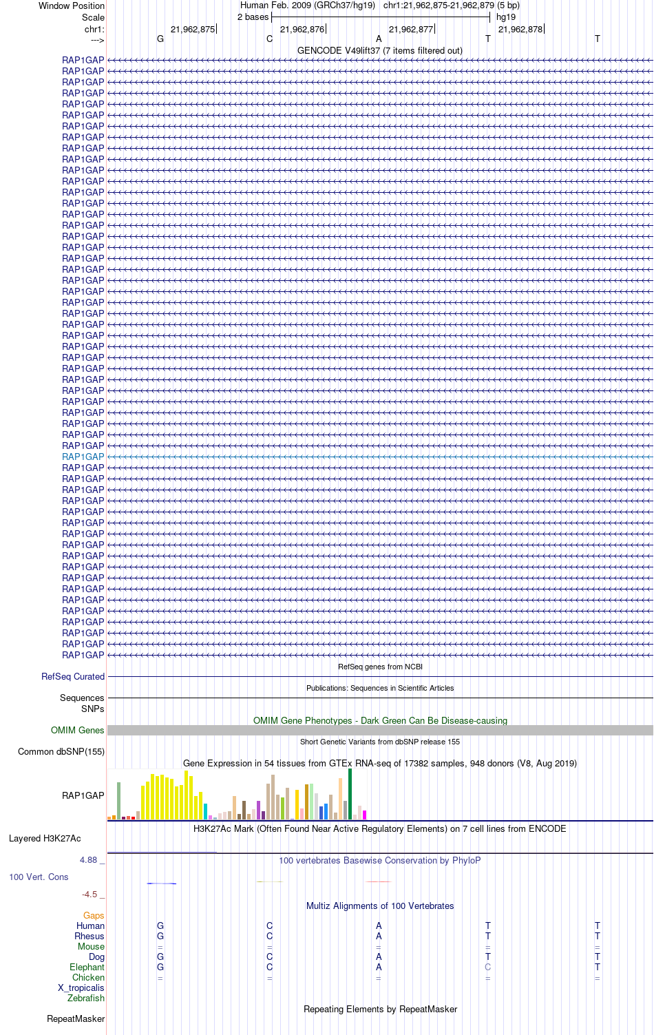Click the yellow PhyloP conservation bar
The width and height of the screenshot is (654, 1035).
(x=270, y=881)
